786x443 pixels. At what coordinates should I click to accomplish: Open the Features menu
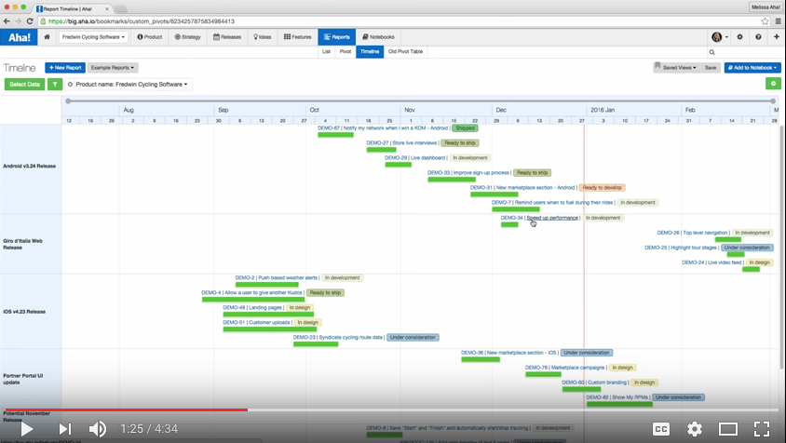point(297,37)
